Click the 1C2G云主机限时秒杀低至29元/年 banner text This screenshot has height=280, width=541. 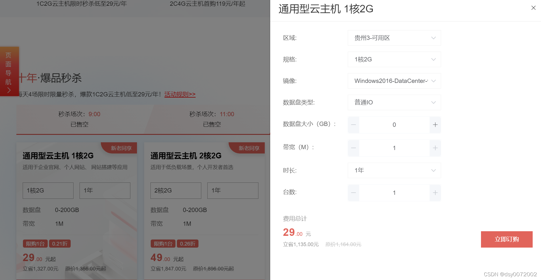[82, 4]
